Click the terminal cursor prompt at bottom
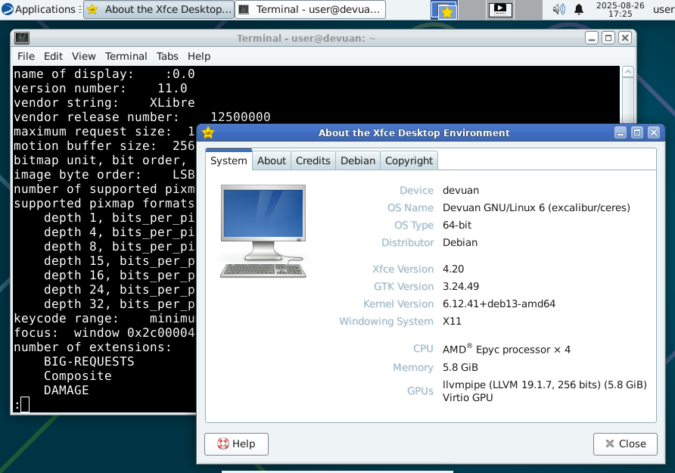 coord(25,405)
